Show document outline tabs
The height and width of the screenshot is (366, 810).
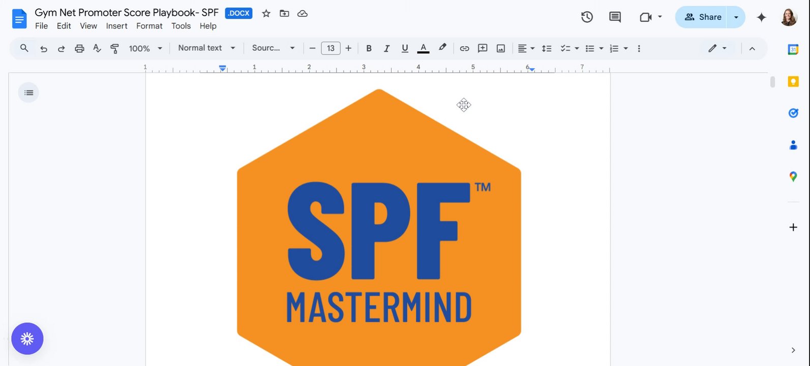pyautogui.click(x=28, y=93)
